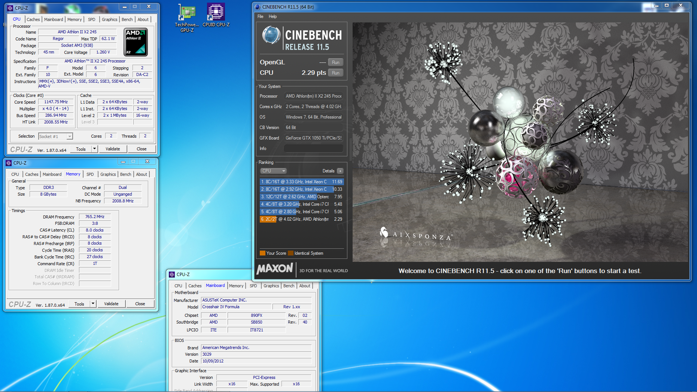Switch to Bench tab in top CPU-Z window
Viewport: 697px width, 392px height.
[x=127, y=19]
